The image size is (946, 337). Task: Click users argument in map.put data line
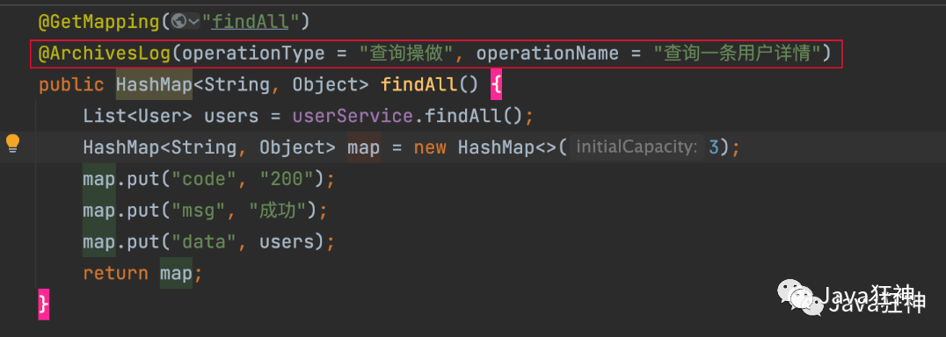pyautogui.click(x=287, y=242)
